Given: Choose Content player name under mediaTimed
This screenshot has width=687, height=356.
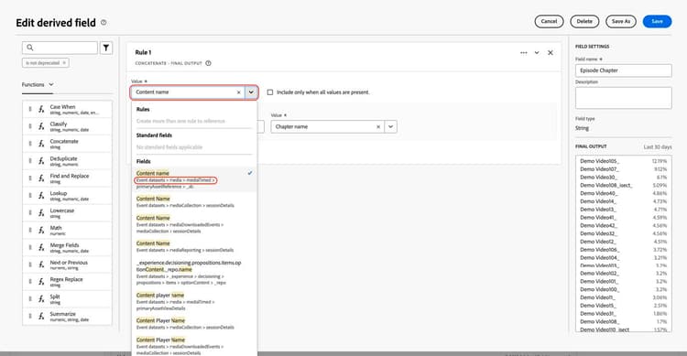Looking at the screenshot, I should pyautogui.click(x=194, y=301).
